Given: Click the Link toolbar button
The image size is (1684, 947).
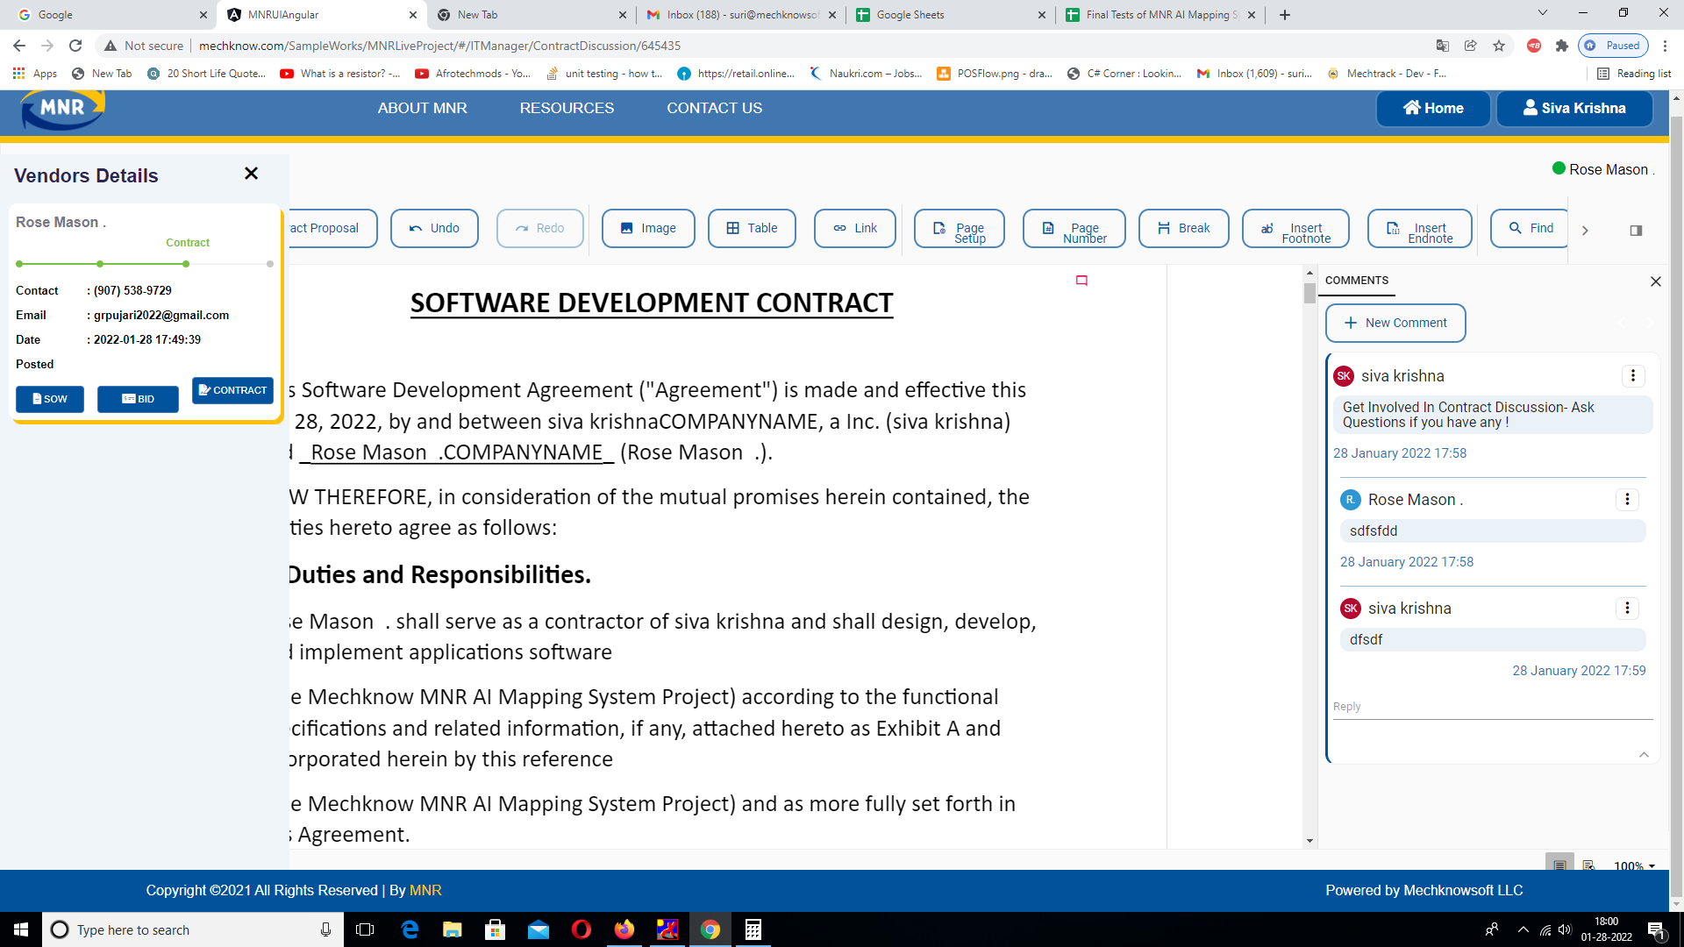Looking at the screenshot, I should tap(854, 228).
